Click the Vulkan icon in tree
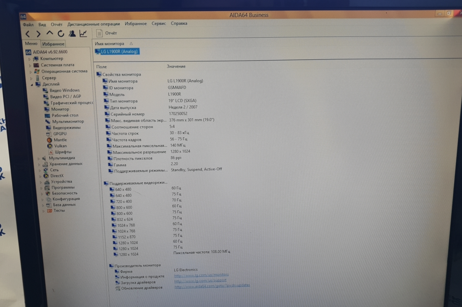Image resolution: width=462 pixels, height=307 pixels. pyautogui.click(x=50, y=146)
